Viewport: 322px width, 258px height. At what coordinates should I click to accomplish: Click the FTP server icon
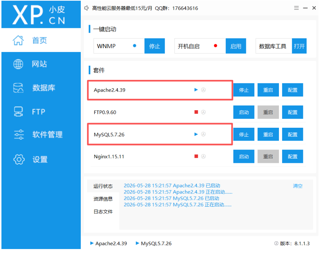point(18,112)
